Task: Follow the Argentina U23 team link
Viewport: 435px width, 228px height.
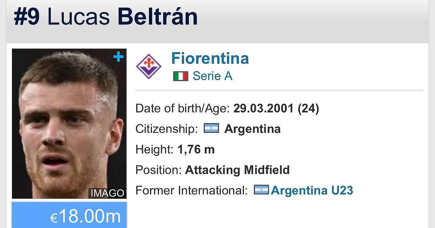Action: (312, 190)
